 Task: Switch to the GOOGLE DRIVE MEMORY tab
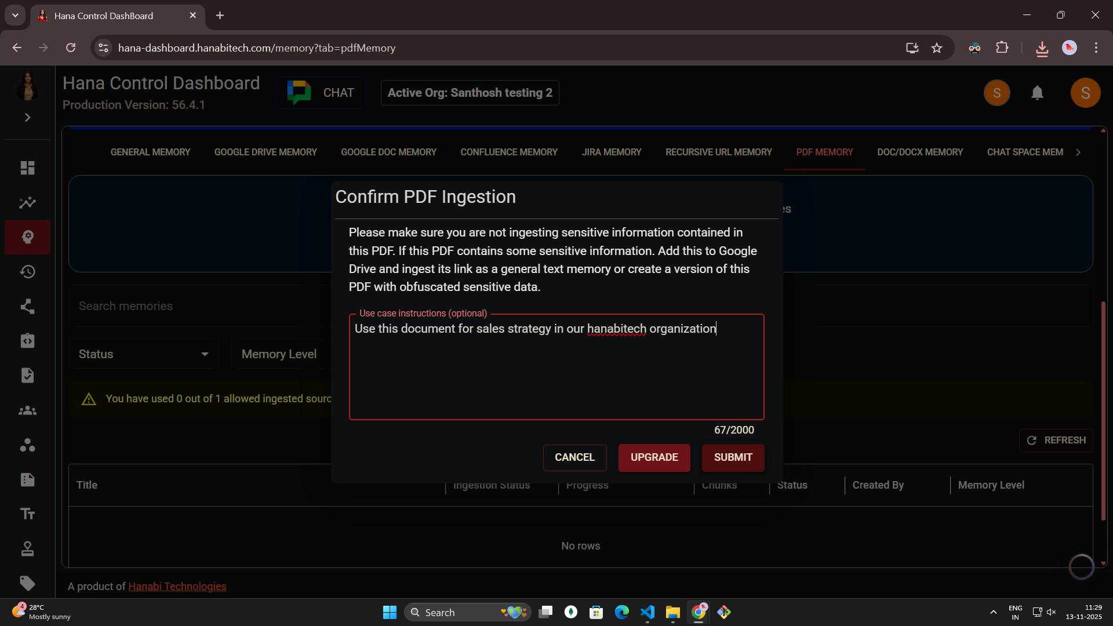click(x=265, y=152)
